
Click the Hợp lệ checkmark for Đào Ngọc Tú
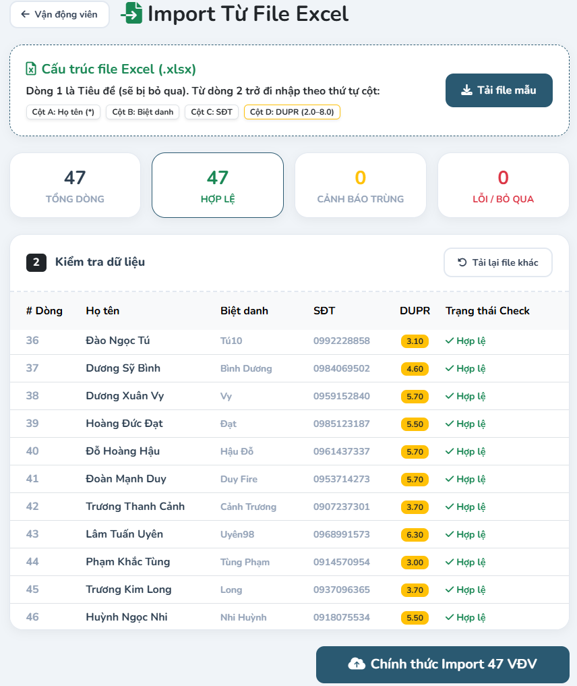click(x=450, y=341)
